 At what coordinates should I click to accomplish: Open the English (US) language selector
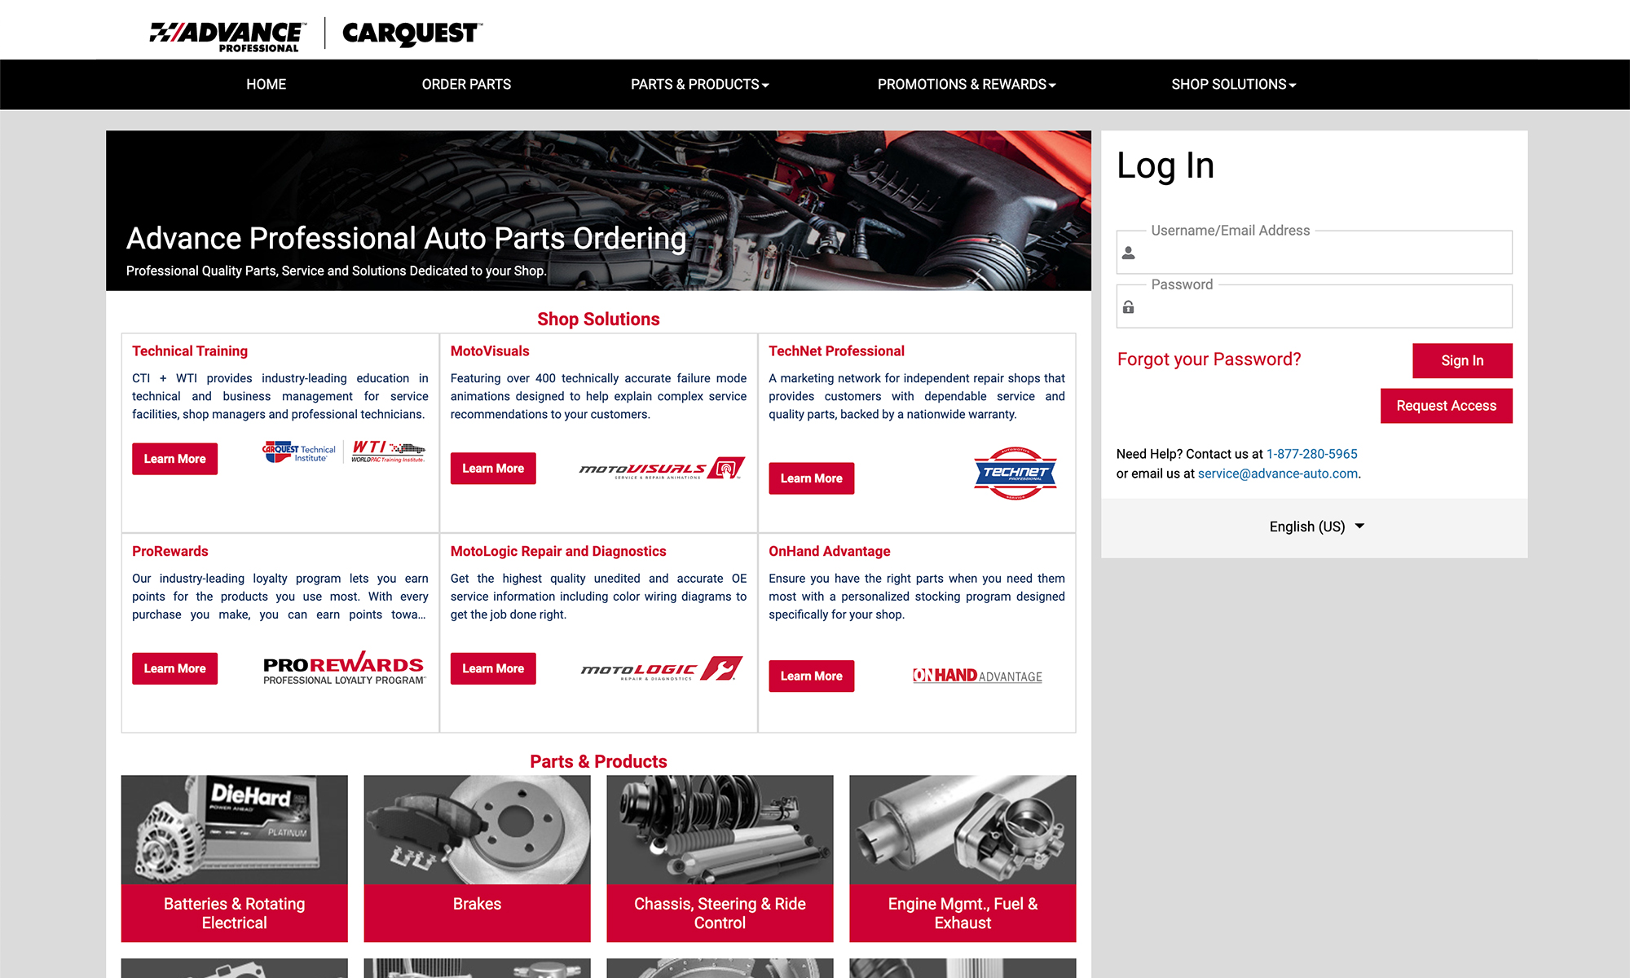point(1316,526)
